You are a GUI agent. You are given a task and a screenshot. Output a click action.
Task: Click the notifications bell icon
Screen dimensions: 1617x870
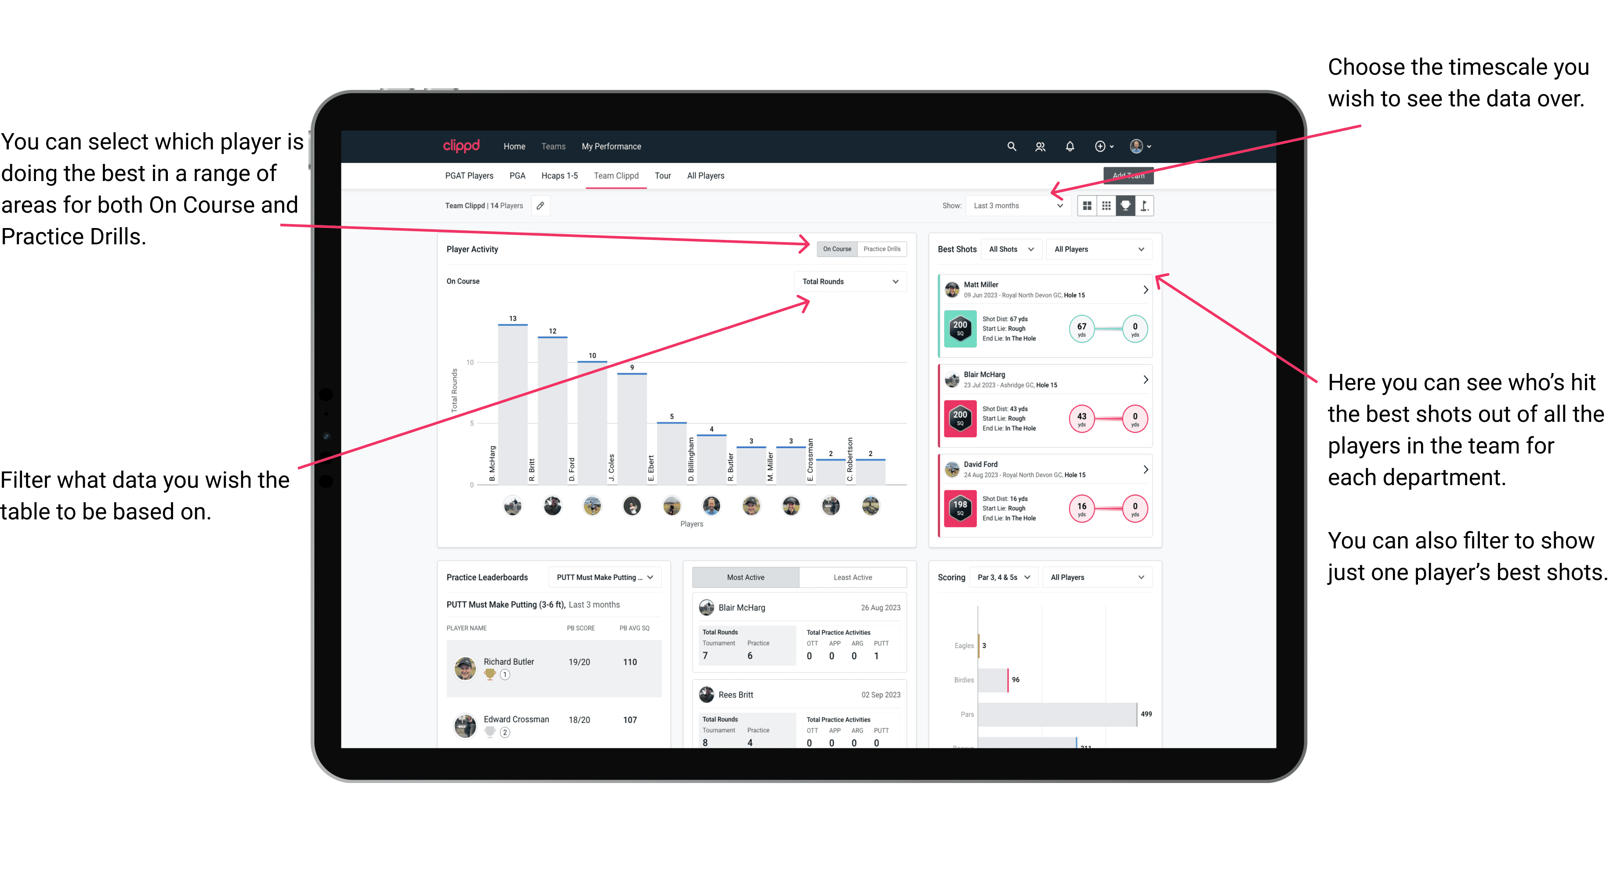point(1070,147)
